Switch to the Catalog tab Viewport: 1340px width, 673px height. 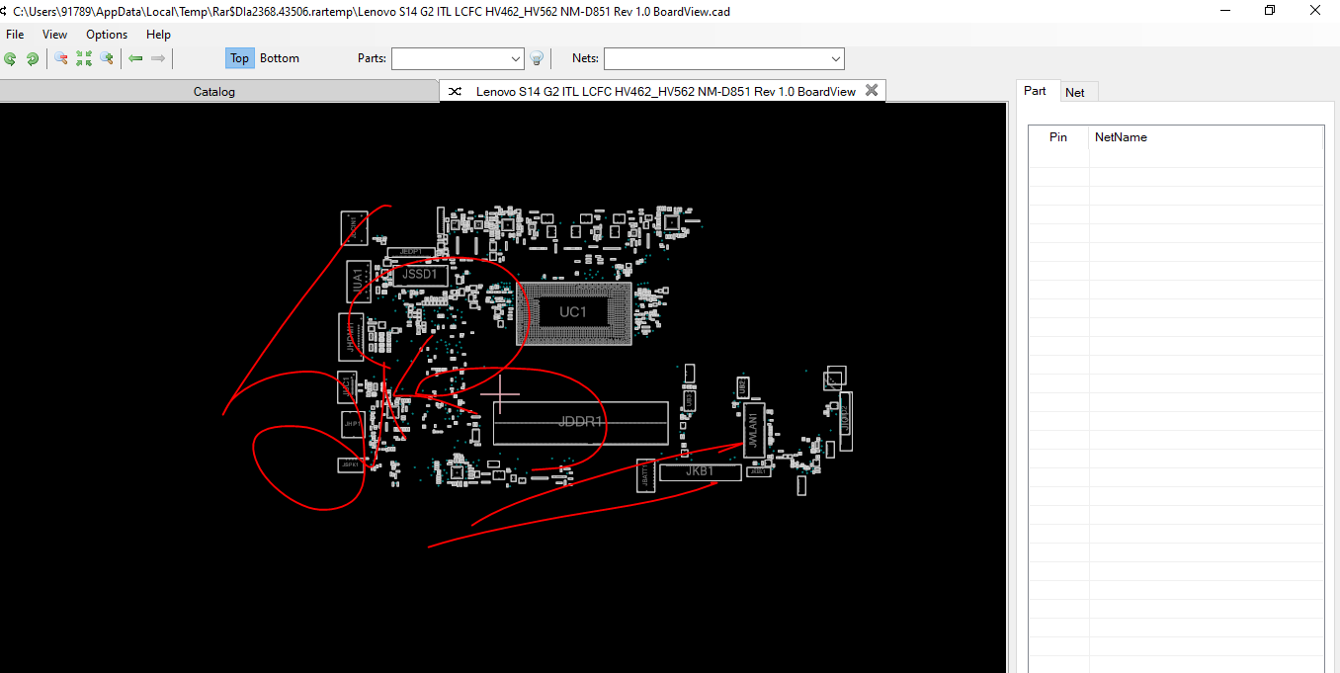(x=214, y=92)
